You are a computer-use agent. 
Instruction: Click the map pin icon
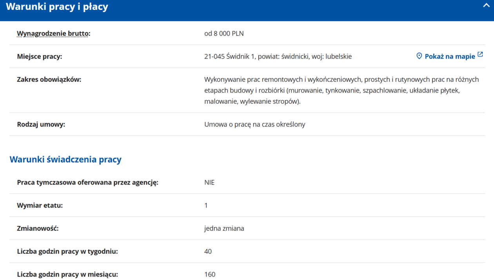[419, 56]
